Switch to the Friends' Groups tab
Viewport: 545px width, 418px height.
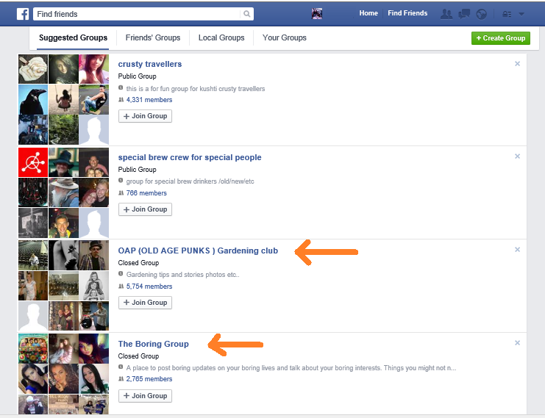[x=153, y=38]
